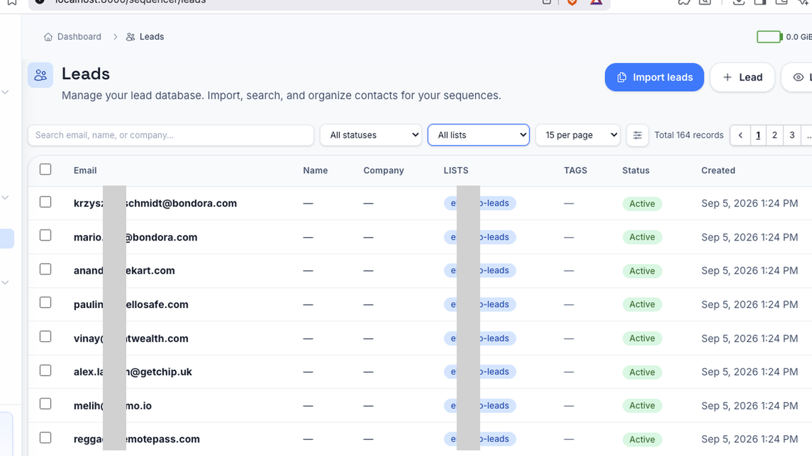Select the checkbox for the mario bondora.com lead

click(x=45, y=236)
